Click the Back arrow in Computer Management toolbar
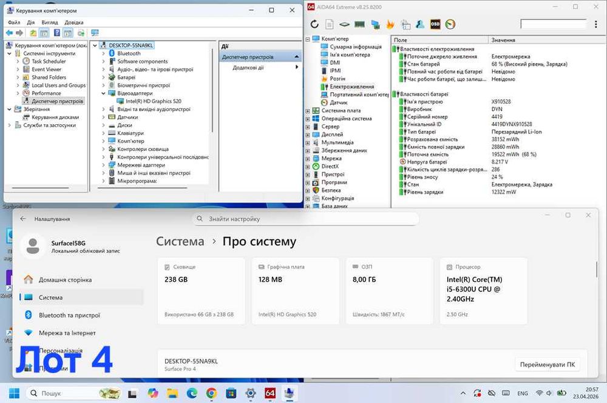The image size is (607, 403). 9,33
